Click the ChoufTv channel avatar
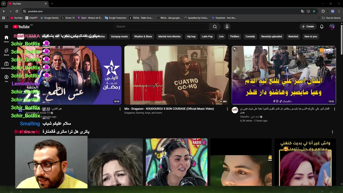Image resolution: width=343 pixels, height=193 pixels. coord(235,110)
